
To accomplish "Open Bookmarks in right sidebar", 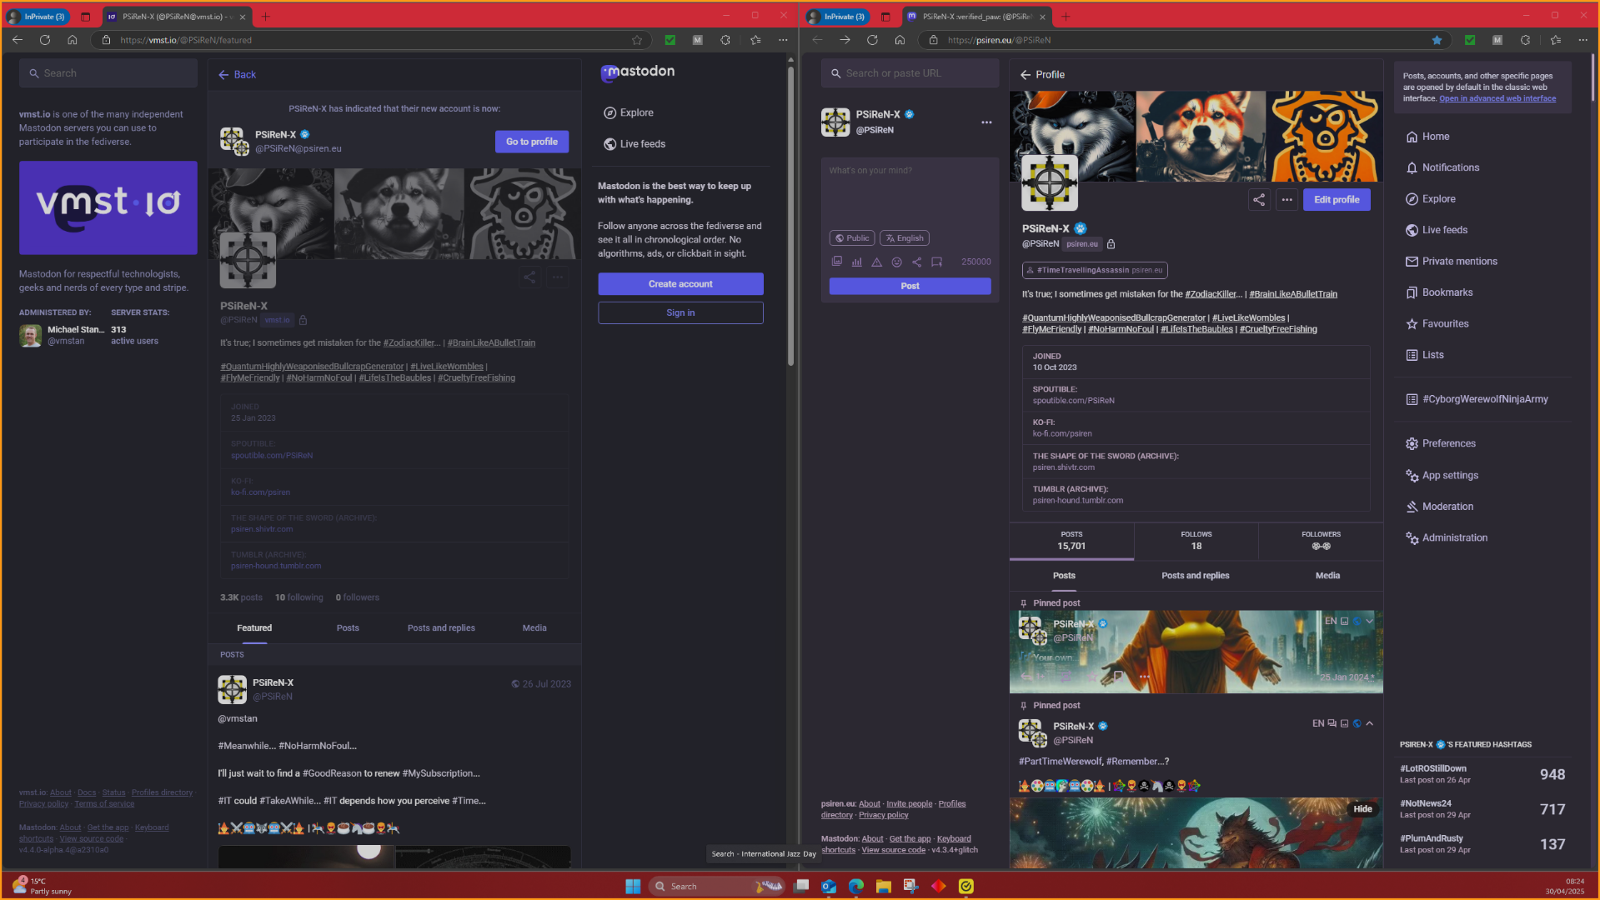I will 1439,292.
